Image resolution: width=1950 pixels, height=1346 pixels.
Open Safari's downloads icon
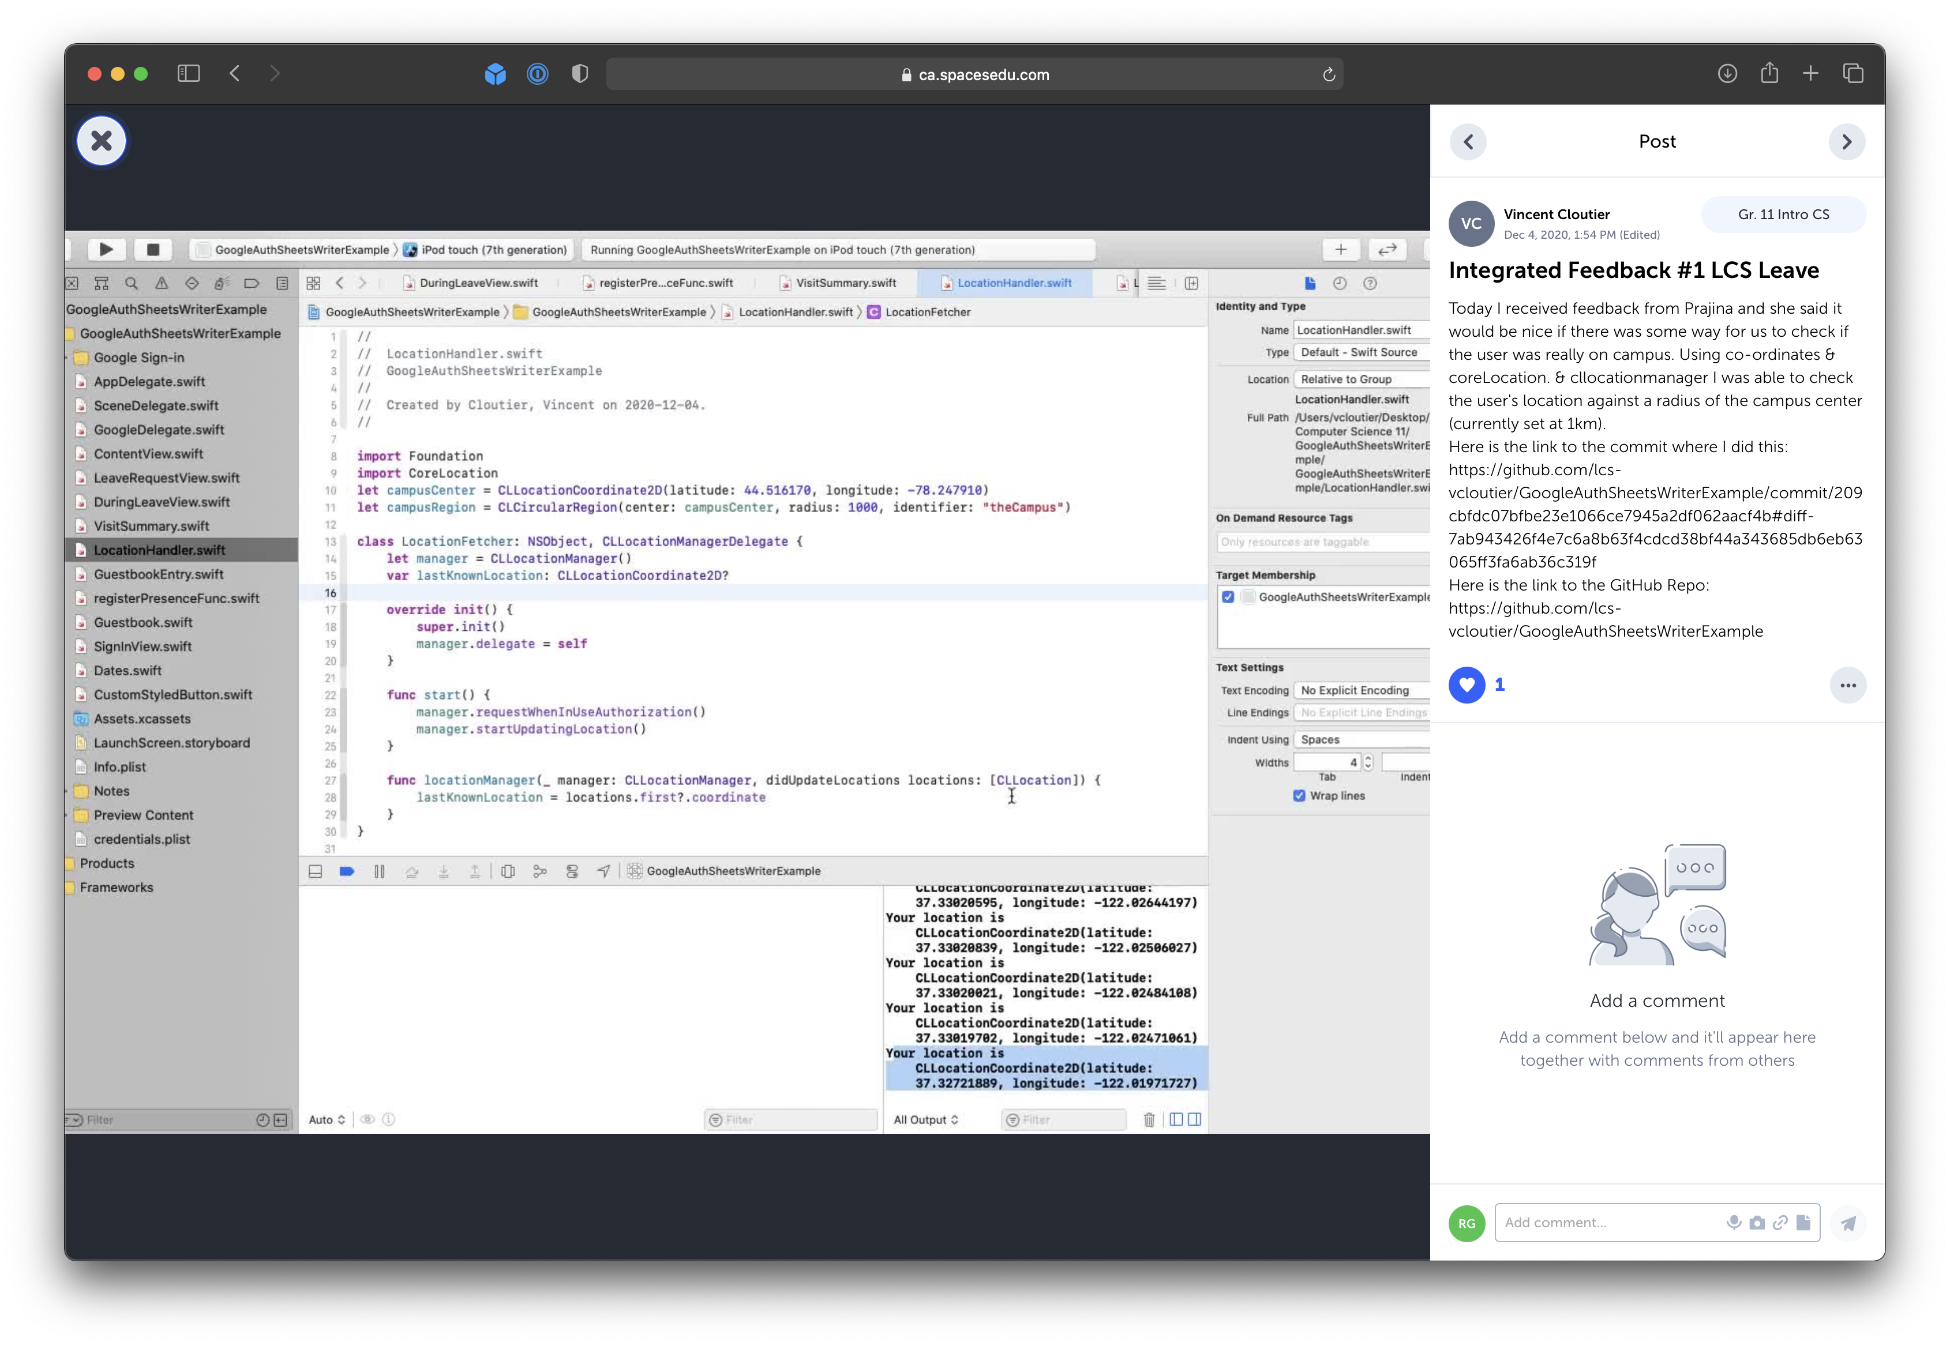[x=1727, y=74]
